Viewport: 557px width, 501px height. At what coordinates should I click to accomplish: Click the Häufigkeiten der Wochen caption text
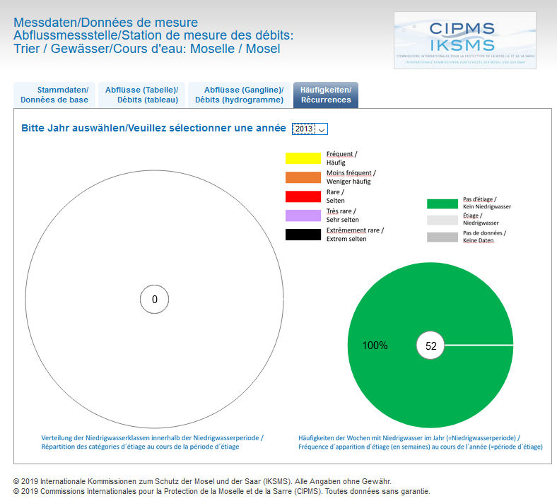pos(420,442)
